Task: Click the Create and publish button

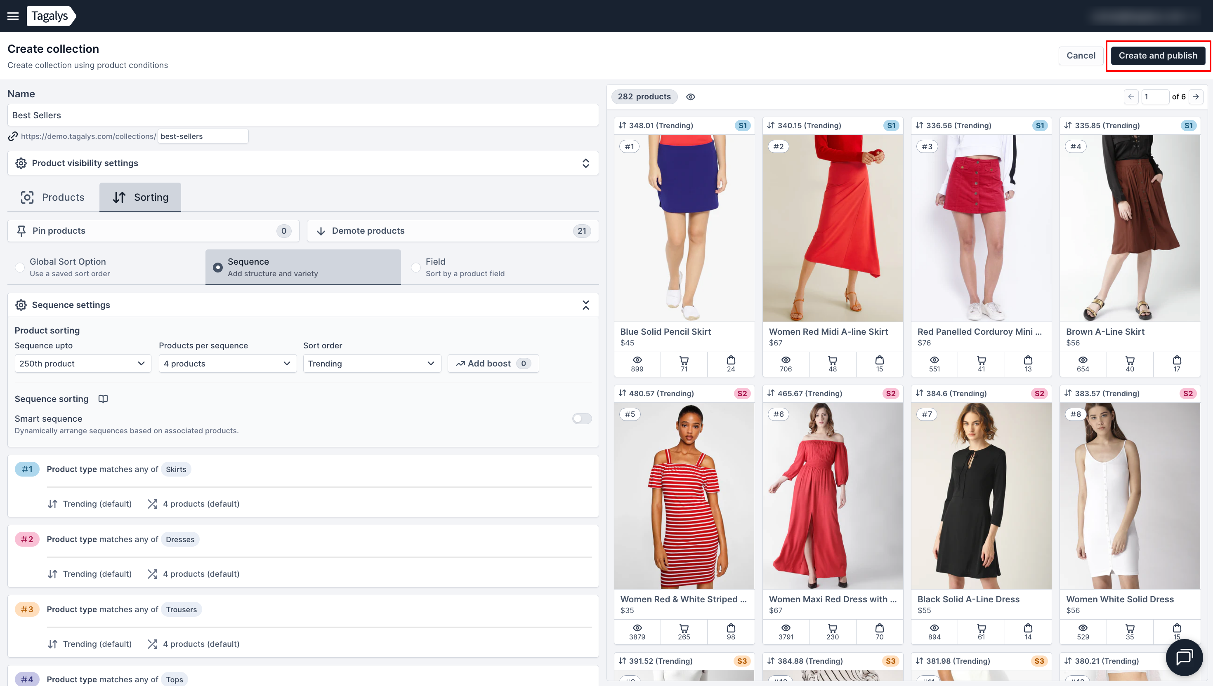Action: 1157,56
